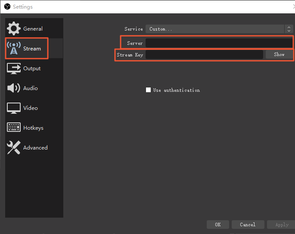
Task: Select the Stream tab label
Action: tap(32, 49)
